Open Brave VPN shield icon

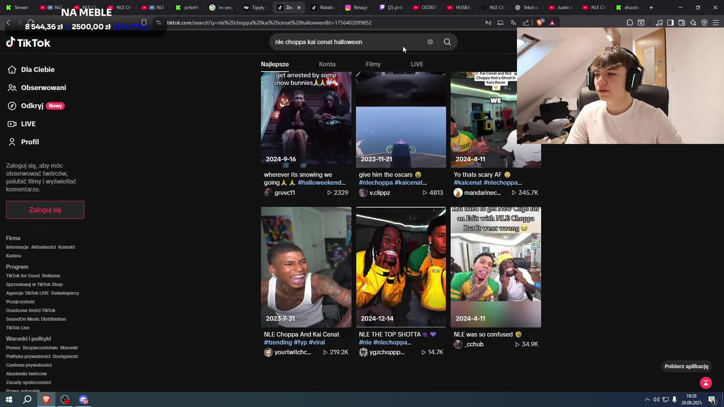[x=704, y=23]
